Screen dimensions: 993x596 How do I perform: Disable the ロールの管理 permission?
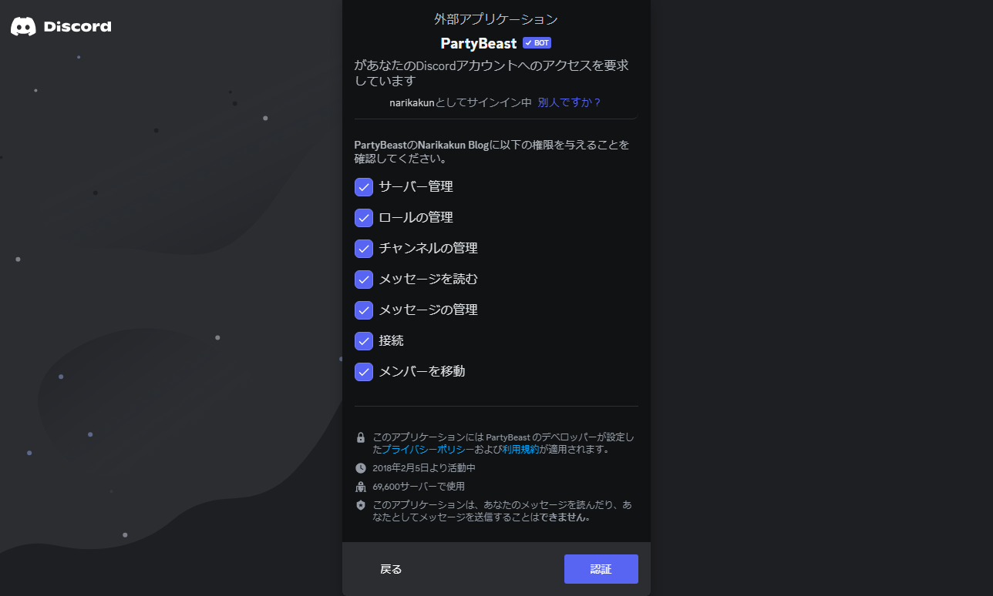click(x=363, y=217)
